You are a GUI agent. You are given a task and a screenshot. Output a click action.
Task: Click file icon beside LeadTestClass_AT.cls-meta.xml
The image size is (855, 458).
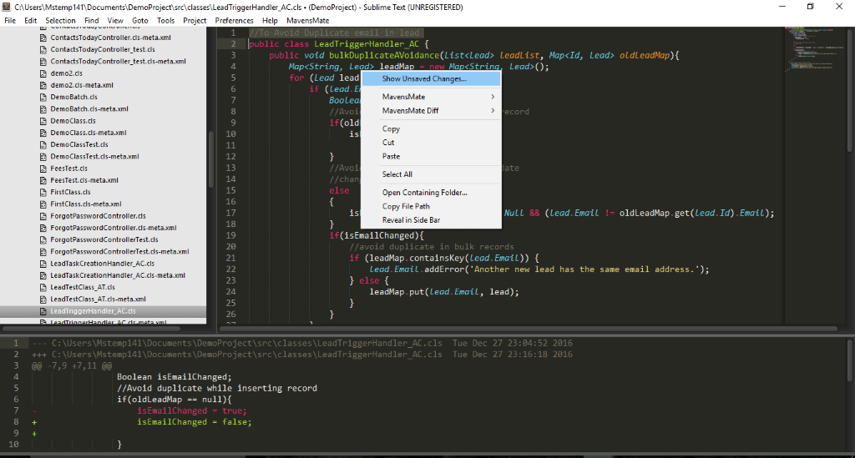click(43, 299)
